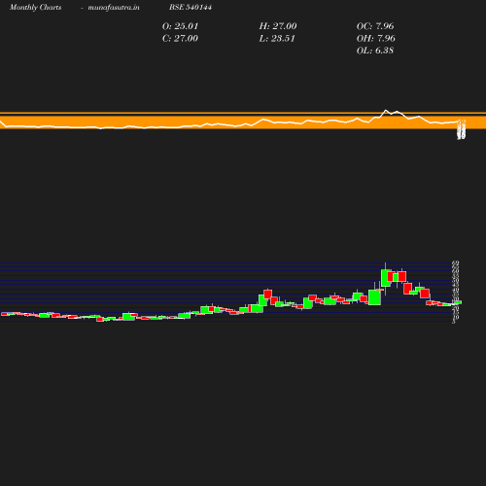The width and height of the screenshot is (486, 486).
Task: Select the open value 'O: 25.01'
Action: [180, 26]
